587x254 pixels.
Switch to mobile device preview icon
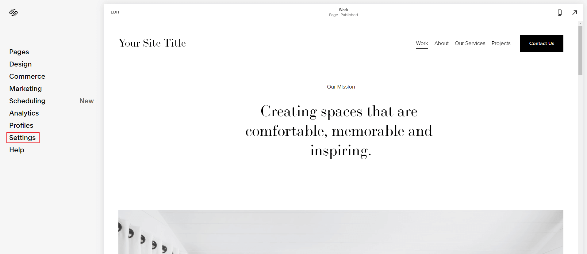tap(560, 13)
